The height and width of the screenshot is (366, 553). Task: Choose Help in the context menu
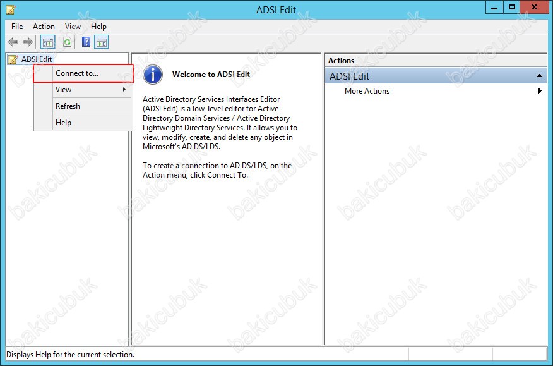[x=83, y=123]
